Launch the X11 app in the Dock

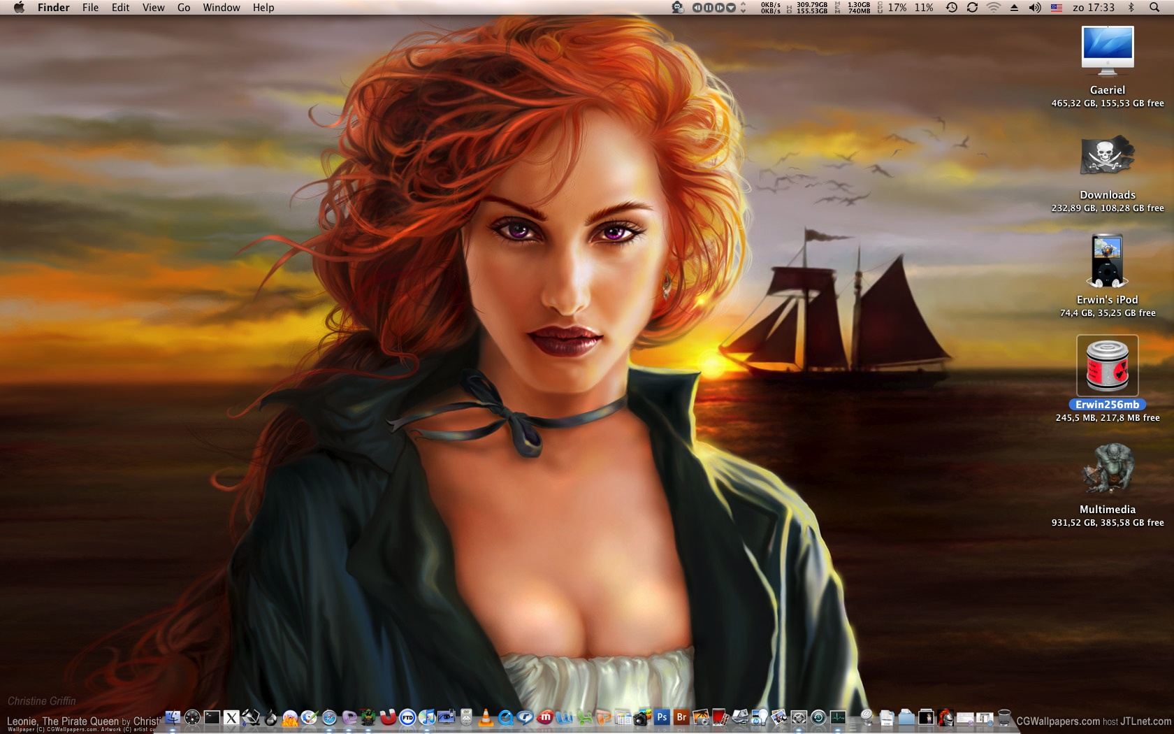tap(231, 718)
